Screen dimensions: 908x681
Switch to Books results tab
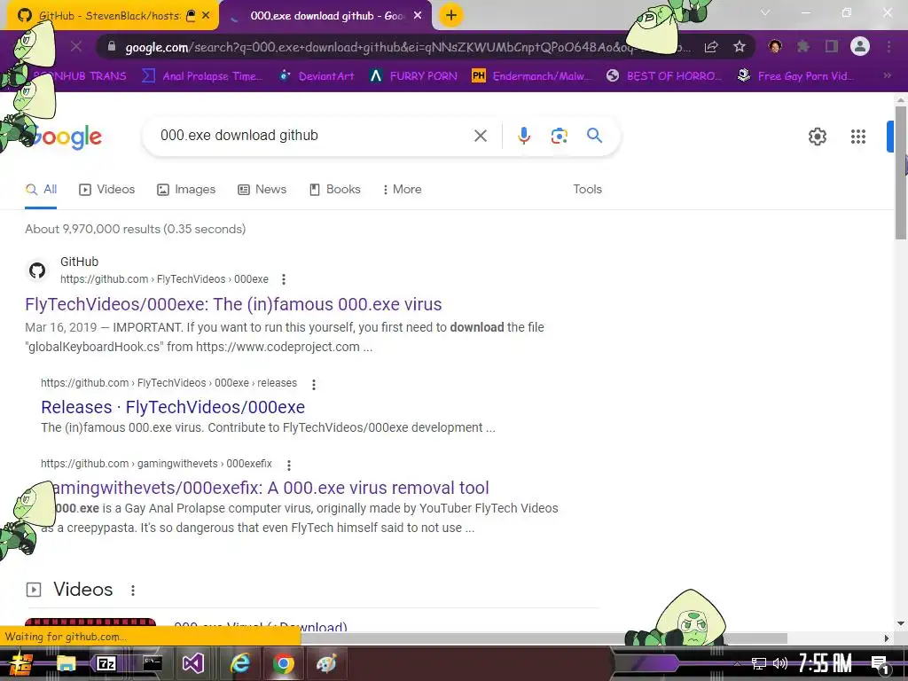click(x=334, y=190)
